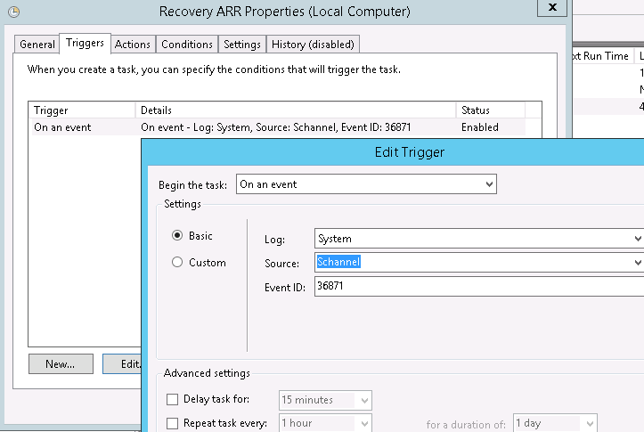
Task: Open the History (disabled) tab
Action: 313,45
